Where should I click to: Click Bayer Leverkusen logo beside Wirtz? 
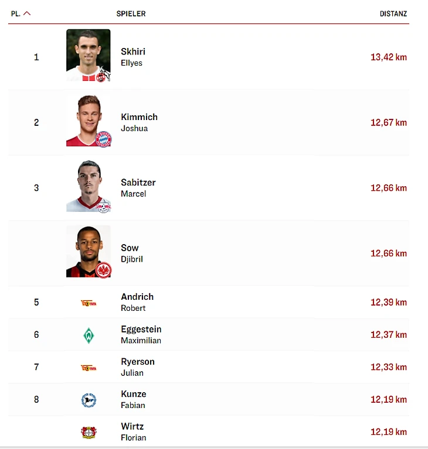(x=89, y=433)
